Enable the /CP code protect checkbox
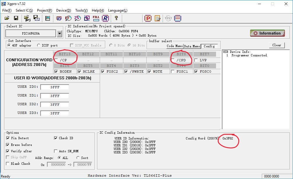 point(56,60)
